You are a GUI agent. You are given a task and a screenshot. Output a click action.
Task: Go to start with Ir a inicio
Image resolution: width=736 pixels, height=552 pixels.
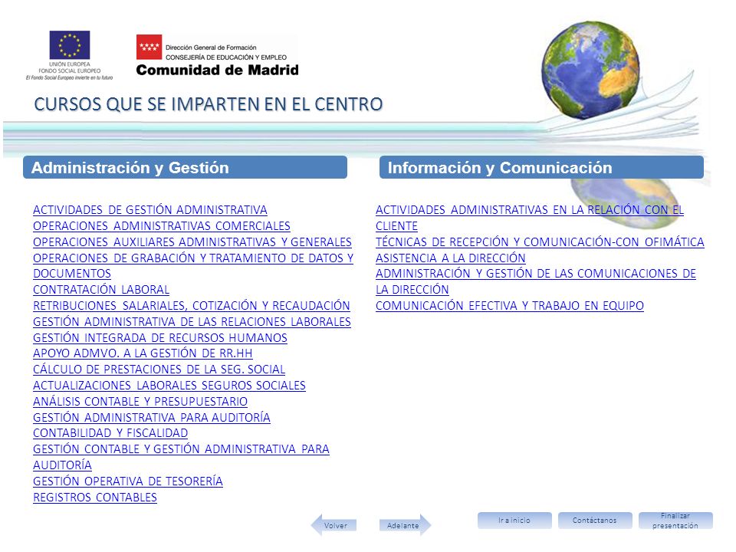[514, 520]
